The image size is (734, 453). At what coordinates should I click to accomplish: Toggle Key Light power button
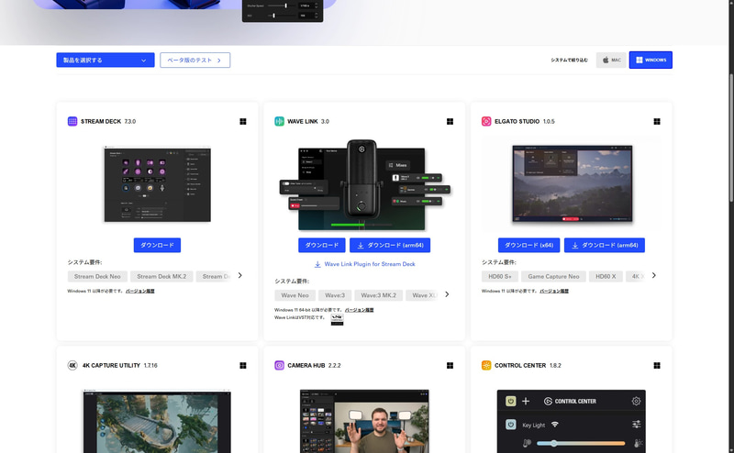click(511, 425)
